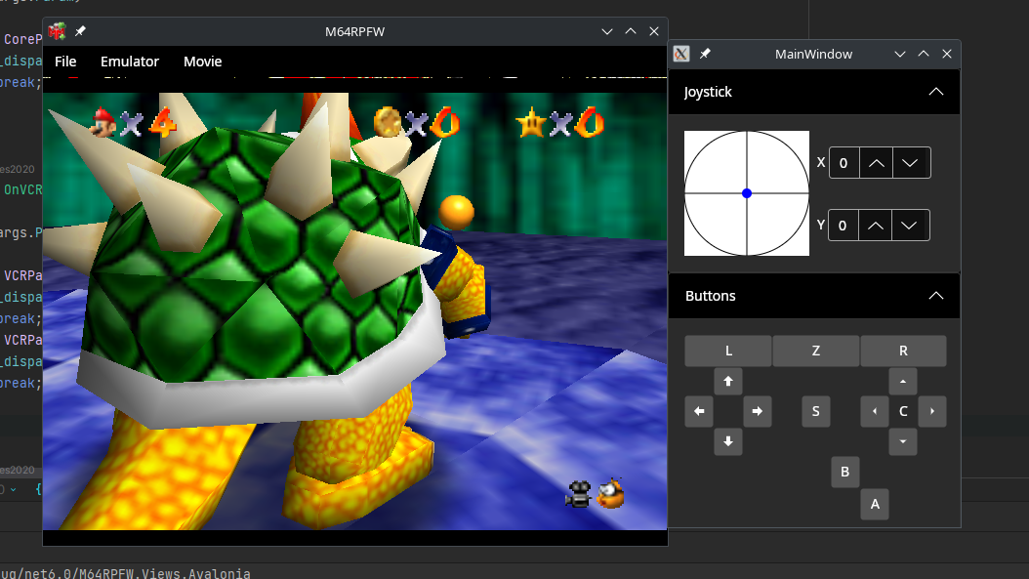Image resolution: width=1029 pixels, height=579 pixels.
Task: Click the joystick X value field
Action: pos(844,163)
